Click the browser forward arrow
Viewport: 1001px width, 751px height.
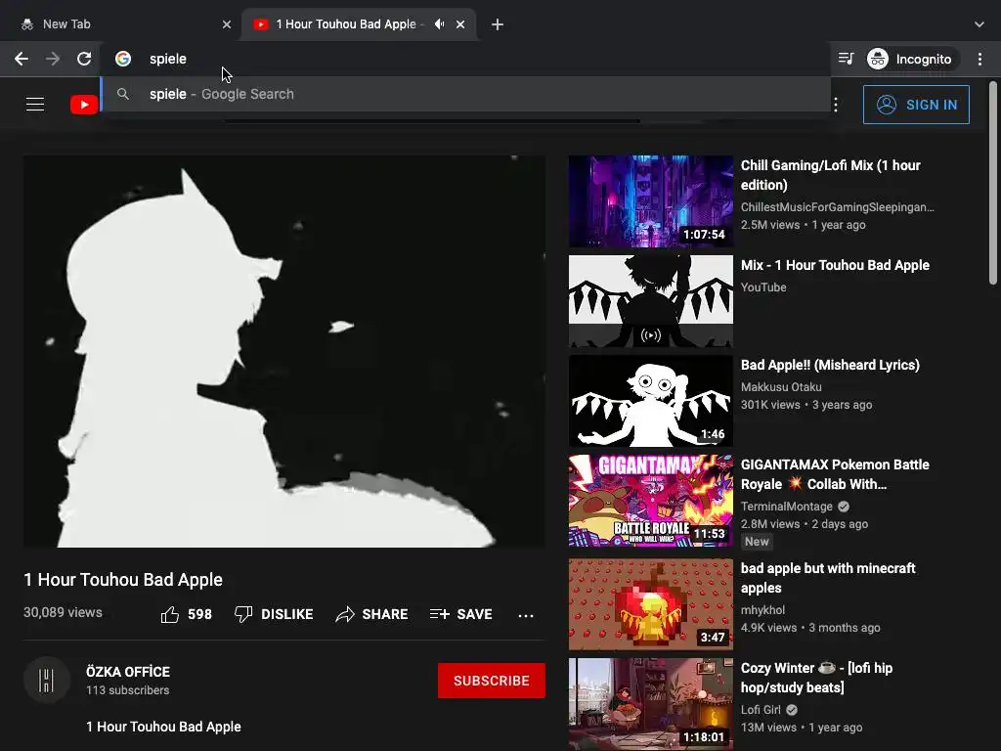point(53,59)
